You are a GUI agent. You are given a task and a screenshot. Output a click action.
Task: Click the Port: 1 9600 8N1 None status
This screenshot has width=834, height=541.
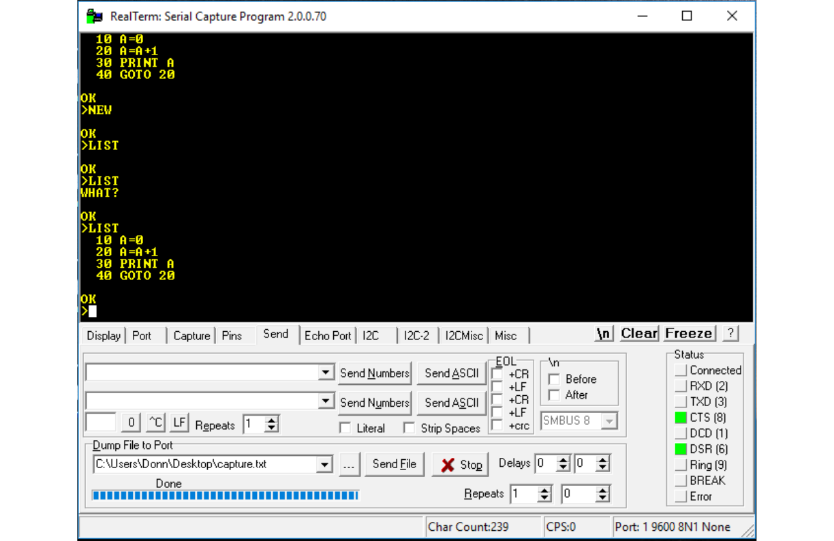pos(672,527)
